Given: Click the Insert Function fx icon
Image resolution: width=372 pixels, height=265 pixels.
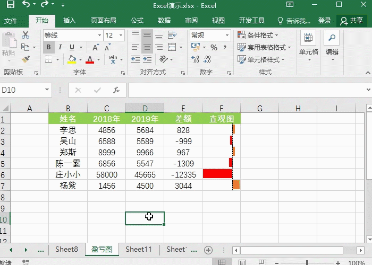Looking at the screenshot, I should click(116, 90).
